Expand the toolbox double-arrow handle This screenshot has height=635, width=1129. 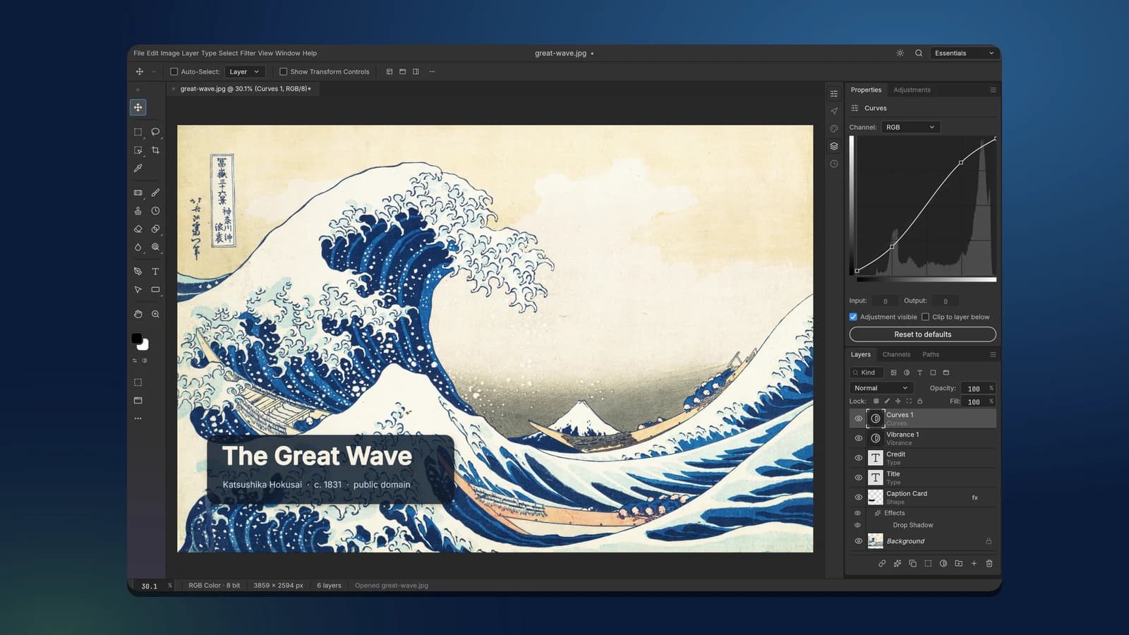coord(138,90)
